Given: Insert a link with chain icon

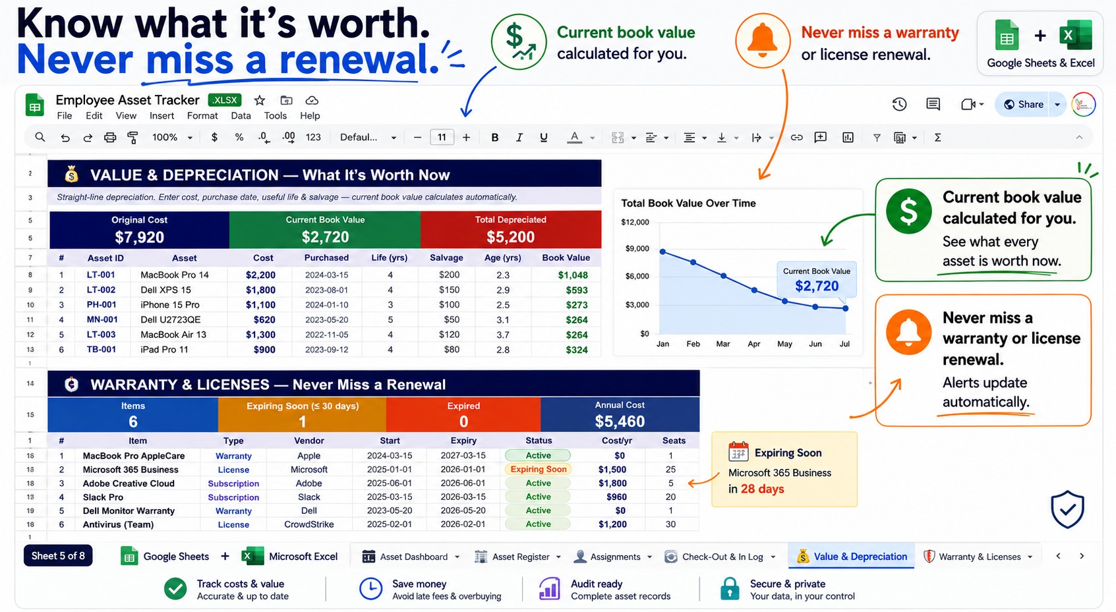Looking at the screenshot, I should coord(796,138).
